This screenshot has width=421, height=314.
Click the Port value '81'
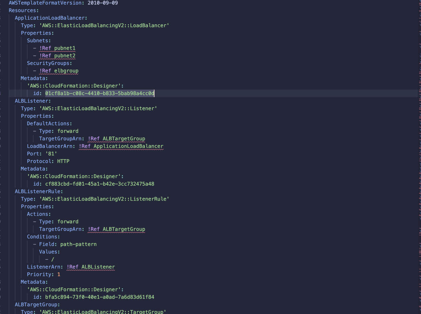click(51, 154)
